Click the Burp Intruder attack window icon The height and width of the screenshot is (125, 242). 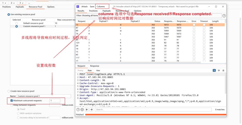click(x=78, y=6)
